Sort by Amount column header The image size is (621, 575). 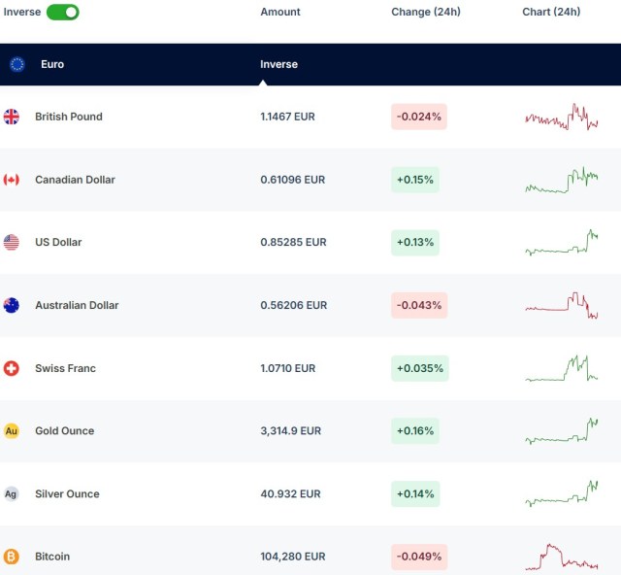tap(280, 12)
